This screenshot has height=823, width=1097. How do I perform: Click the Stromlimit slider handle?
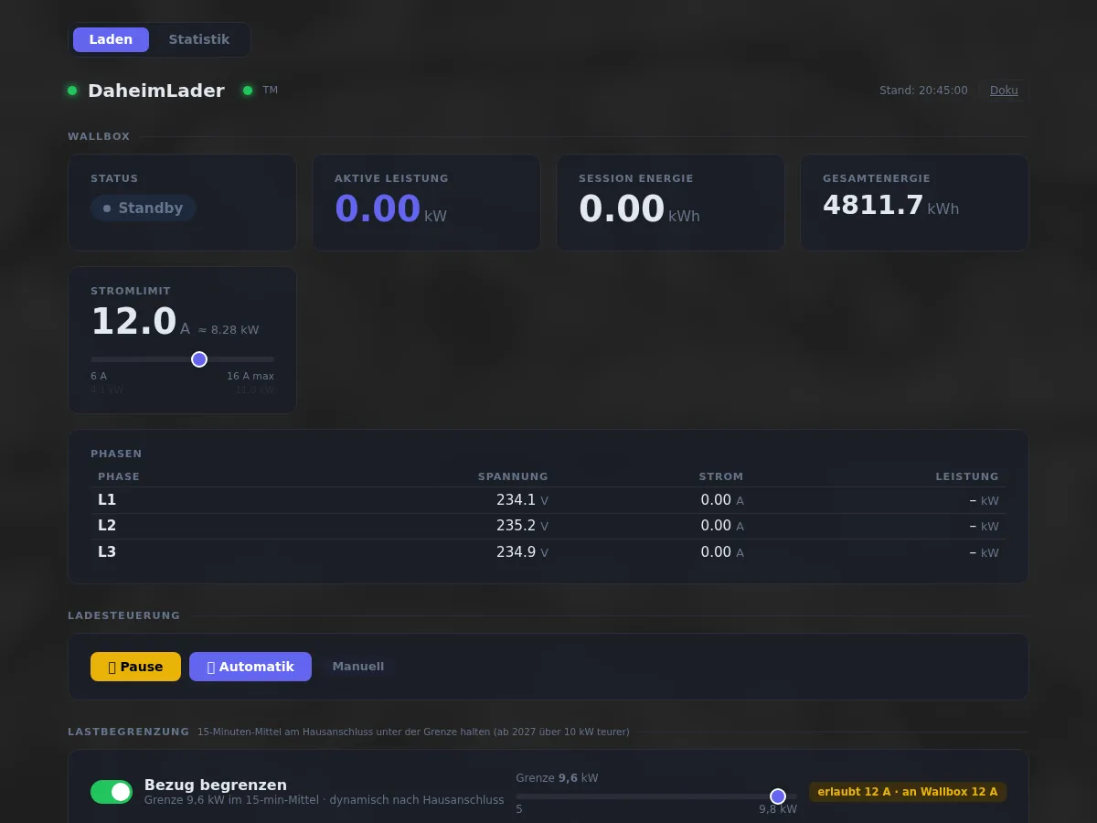click(199, 359)
